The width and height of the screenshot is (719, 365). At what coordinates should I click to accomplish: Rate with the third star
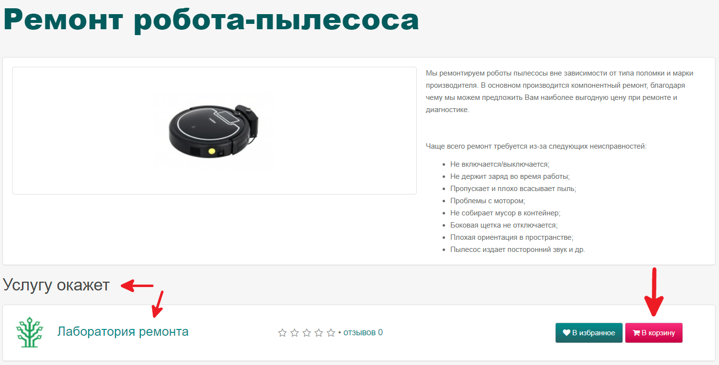307,333
